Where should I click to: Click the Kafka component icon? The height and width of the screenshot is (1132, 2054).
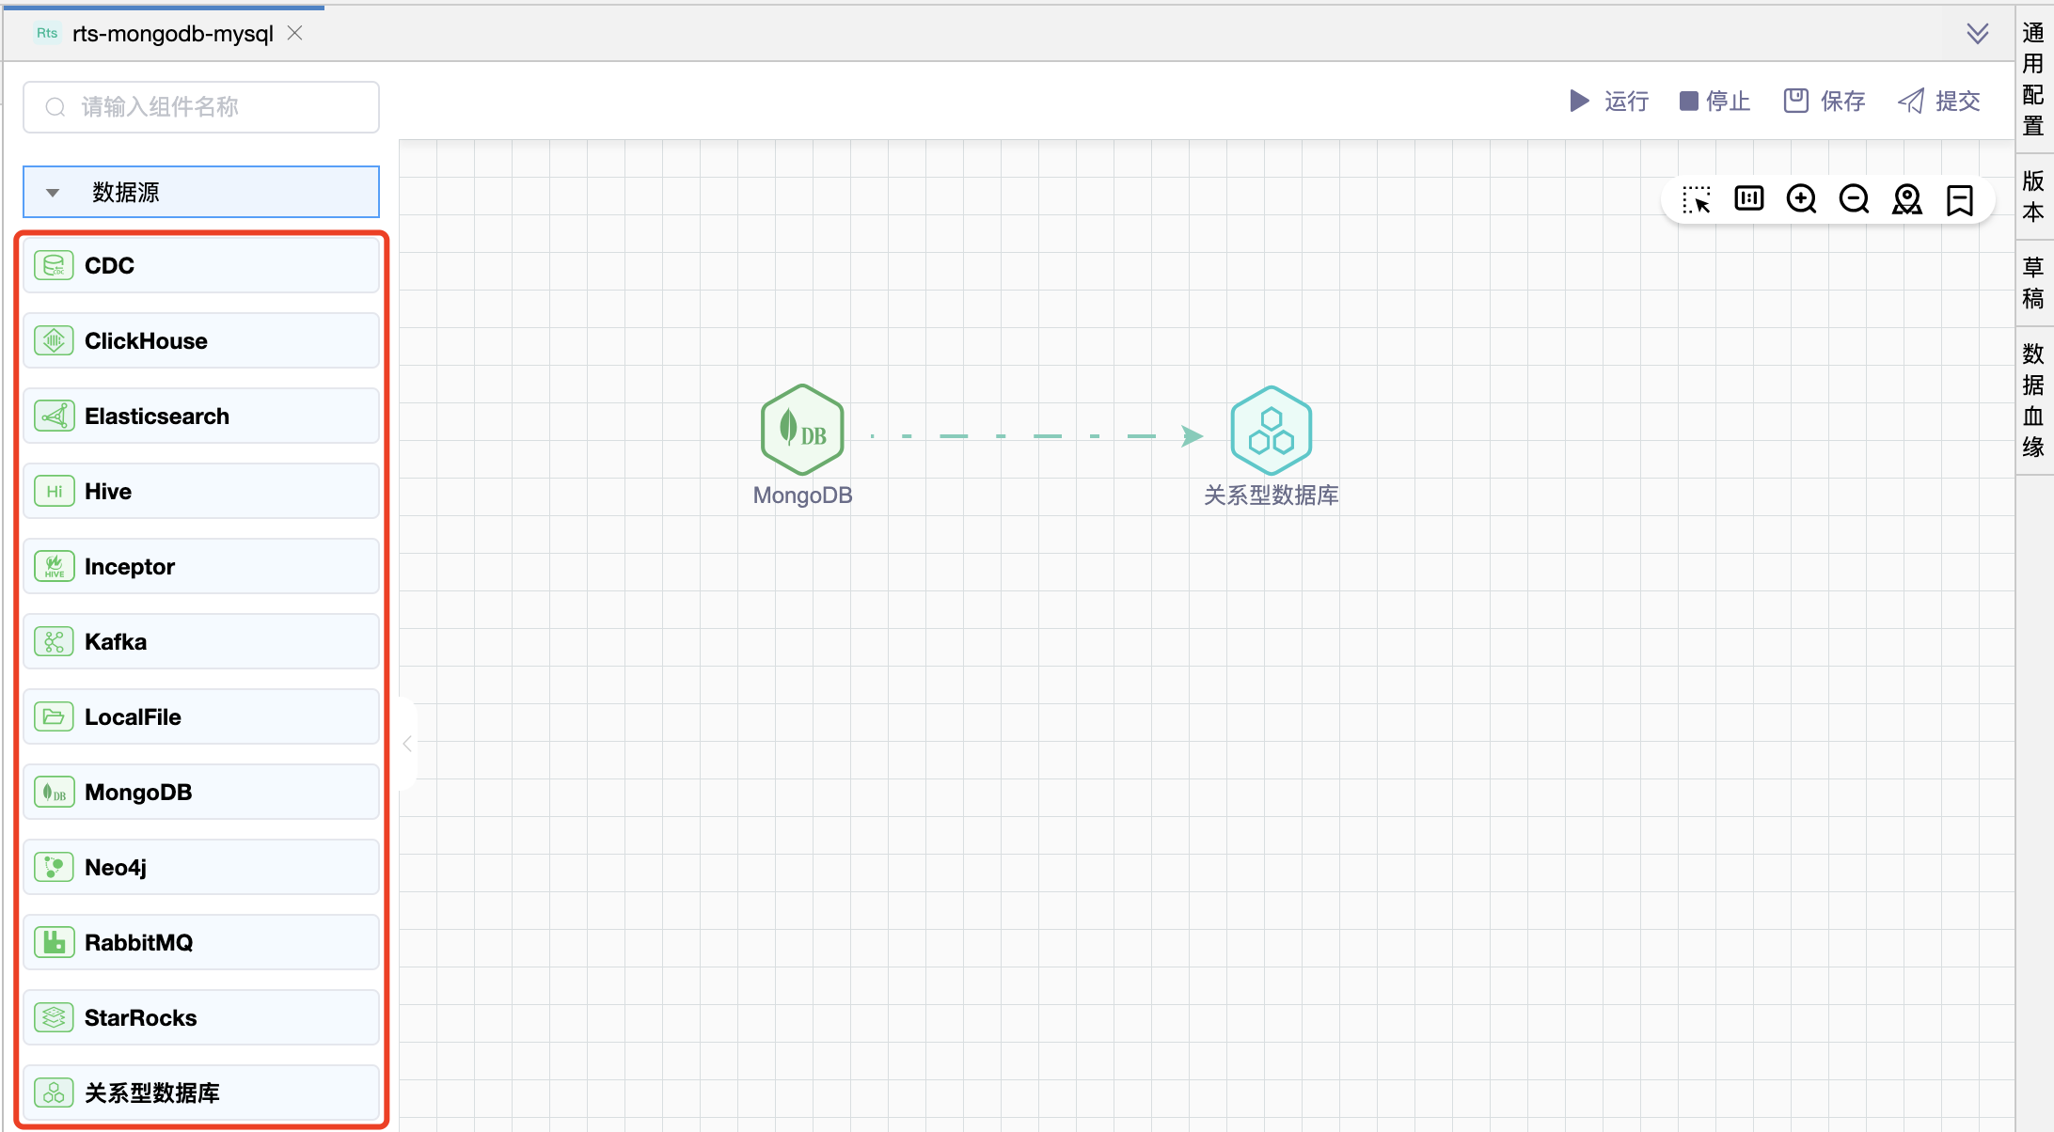(54, 642)
